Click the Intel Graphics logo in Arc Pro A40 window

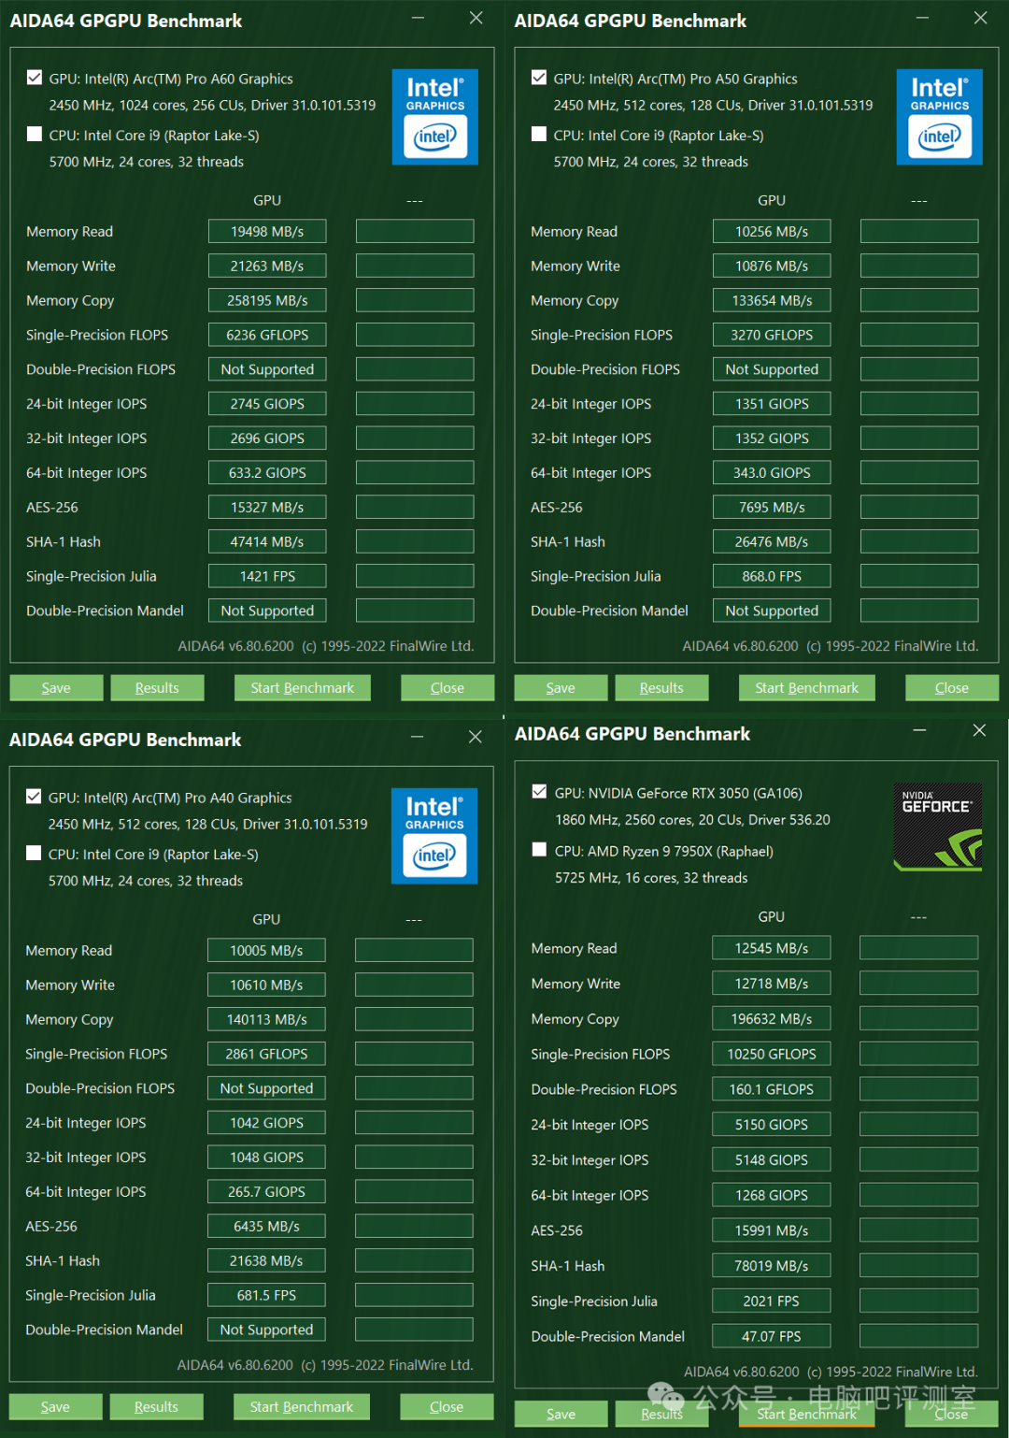click(433, 836)
